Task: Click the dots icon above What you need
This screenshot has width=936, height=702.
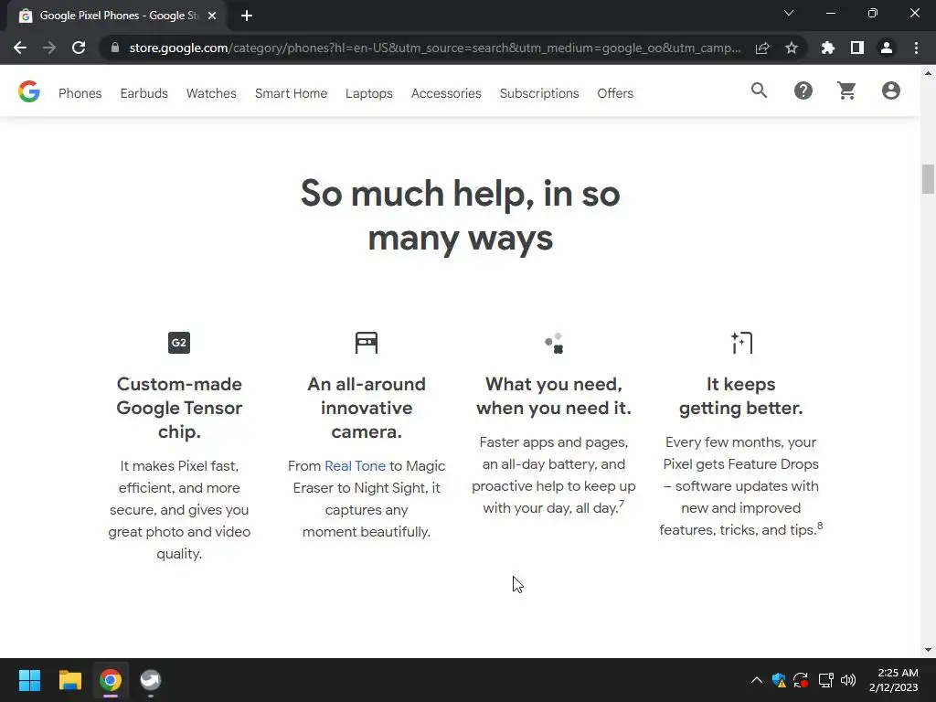Action: tap(554, 344)
